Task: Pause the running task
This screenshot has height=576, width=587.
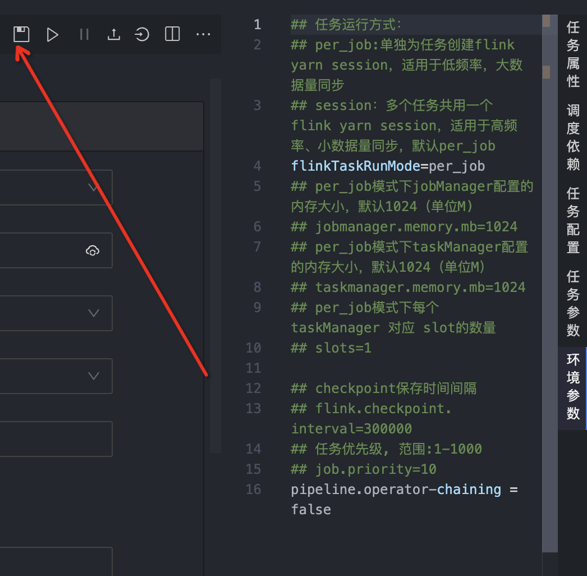Action: [x=84, y=34]
